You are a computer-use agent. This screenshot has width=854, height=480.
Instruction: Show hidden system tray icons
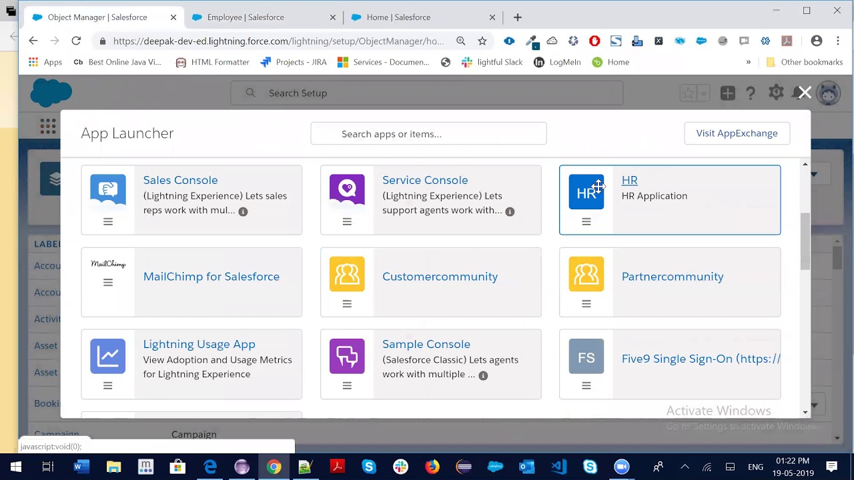click(685, 467)
